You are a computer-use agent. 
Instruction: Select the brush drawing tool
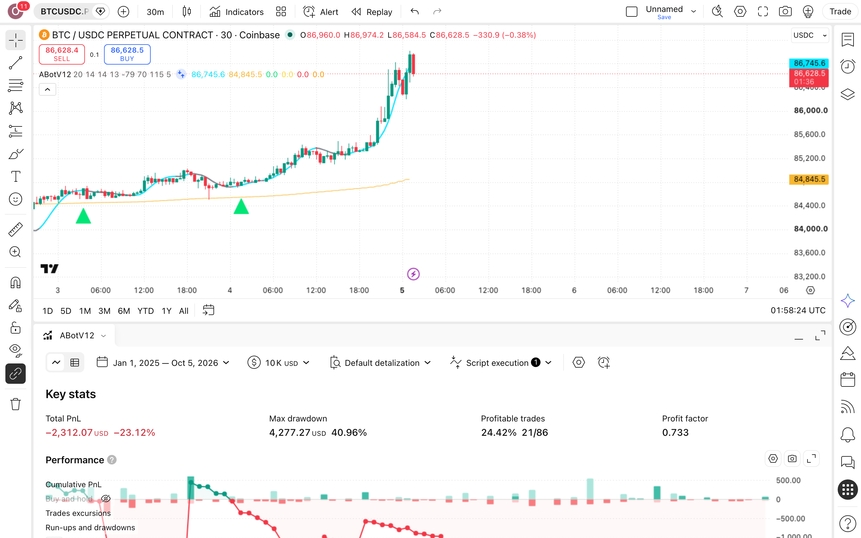15,154
